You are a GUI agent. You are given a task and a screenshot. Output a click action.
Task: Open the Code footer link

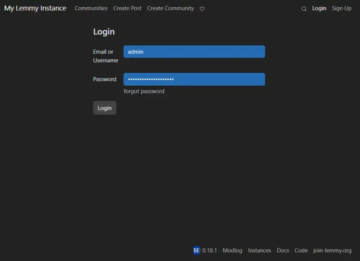coord(301,250)
